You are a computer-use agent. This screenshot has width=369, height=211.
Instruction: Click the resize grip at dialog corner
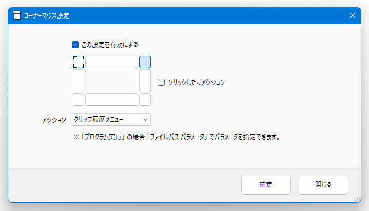tap(358, 199)
